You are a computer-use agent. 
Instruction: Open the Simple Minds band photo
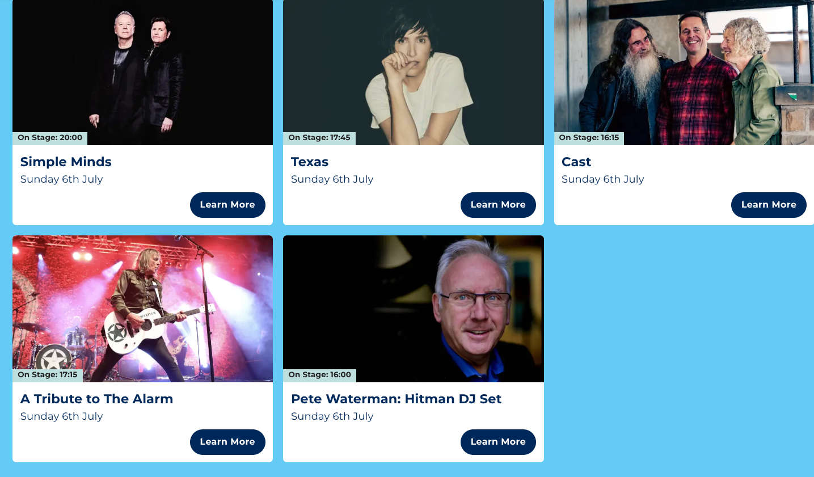(x=142, y=72)
